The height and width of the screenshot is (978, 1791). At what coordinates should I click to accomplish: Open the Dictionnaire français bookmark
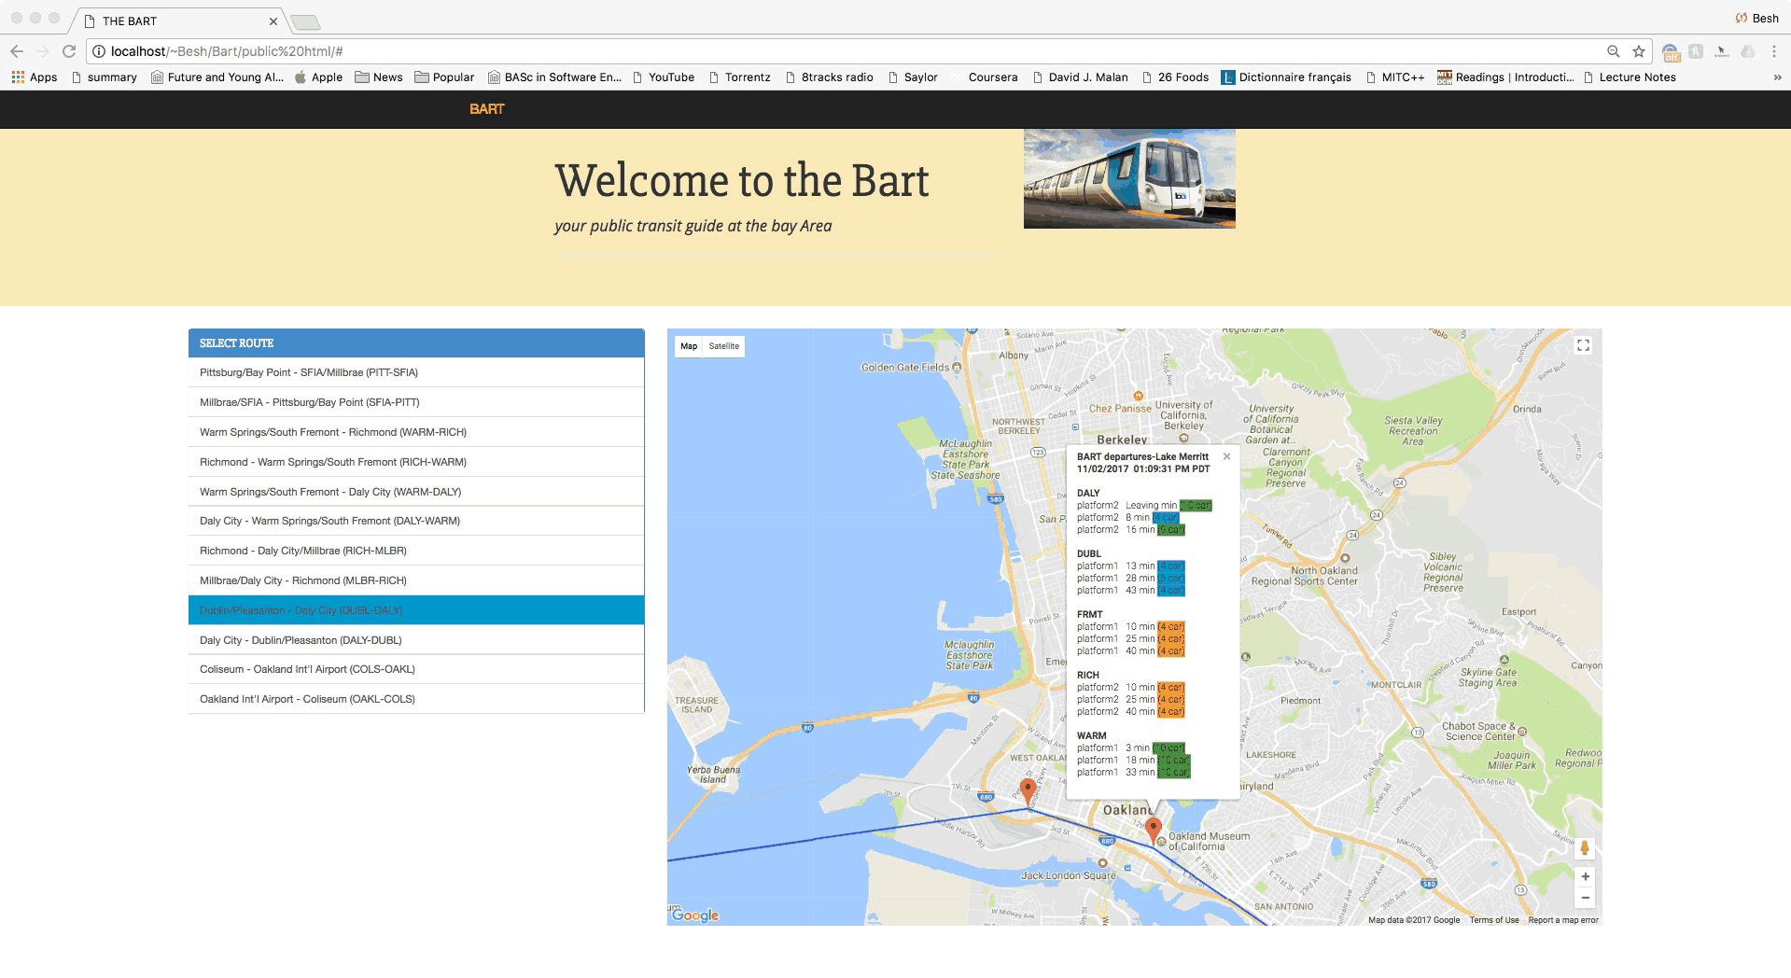pyautogui.click(x=1286, y=77)
